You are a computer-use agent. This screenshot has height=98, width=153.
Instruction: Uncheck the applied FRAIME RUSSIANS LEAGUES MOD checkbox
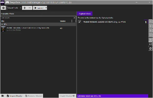79,22
